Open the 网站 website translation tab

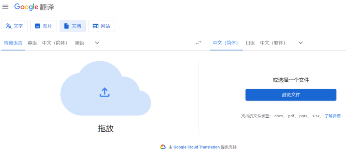pyautogui.click(x=101, y=26)
